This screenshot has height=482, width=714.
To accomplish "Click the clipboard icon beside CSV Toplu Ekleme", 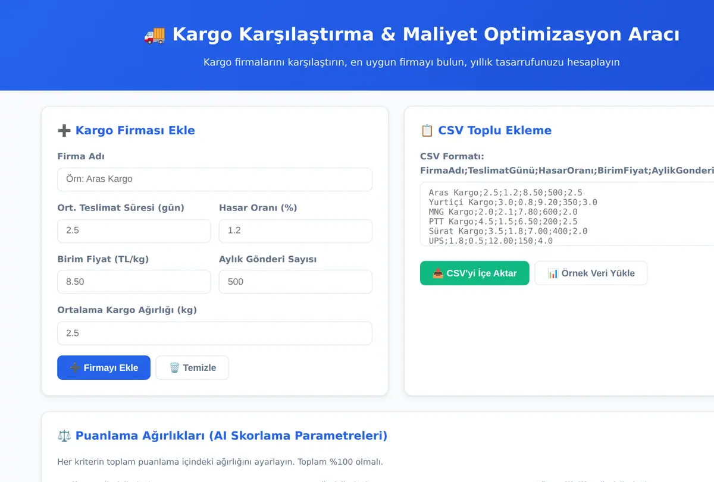I will click(x=427, y=131).
